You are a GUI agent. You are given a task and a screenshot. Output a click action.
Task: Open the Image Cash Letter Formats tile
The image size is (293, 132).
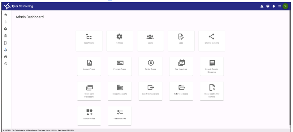pos(212,91)
